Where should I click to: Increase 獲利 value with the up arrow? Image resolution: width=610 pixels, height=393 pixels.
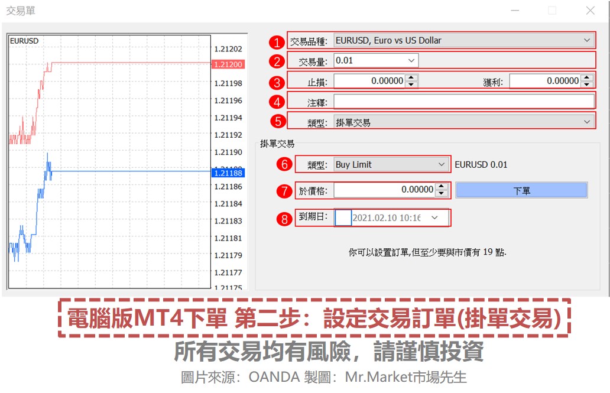tap(587, 77)
